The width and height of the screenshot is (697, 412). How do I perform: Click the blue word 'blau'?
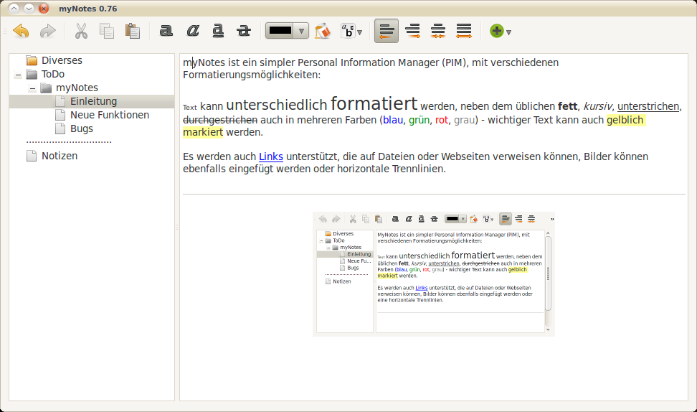pyautogui.click(x=393, y=120)
